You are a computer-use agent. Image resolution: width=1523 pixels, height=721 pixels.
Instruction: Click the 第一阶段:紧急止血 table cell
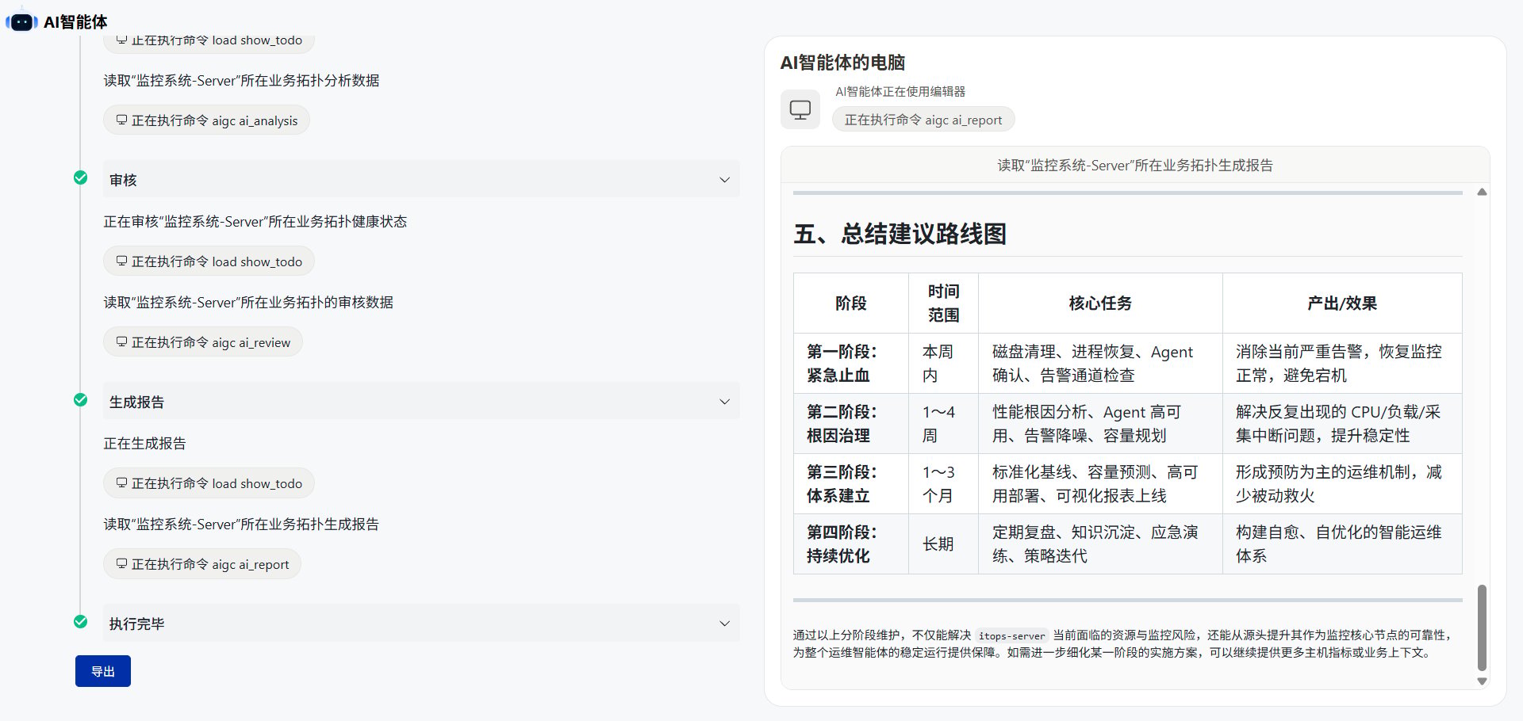851,363
